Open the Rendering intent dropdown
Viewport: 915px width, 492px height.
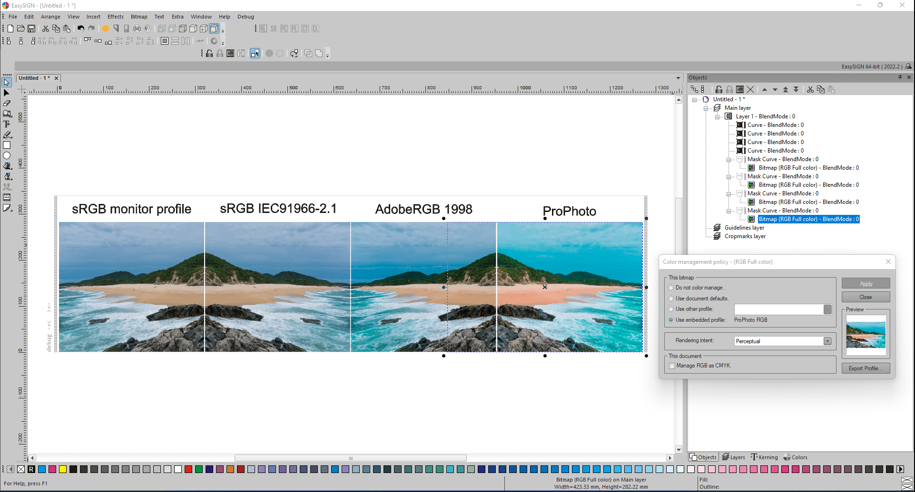click(827, 341)
